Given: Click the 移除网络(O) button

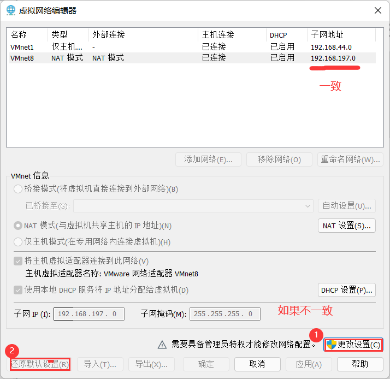Looking at the screenshot, I should [x=279, y=159].
